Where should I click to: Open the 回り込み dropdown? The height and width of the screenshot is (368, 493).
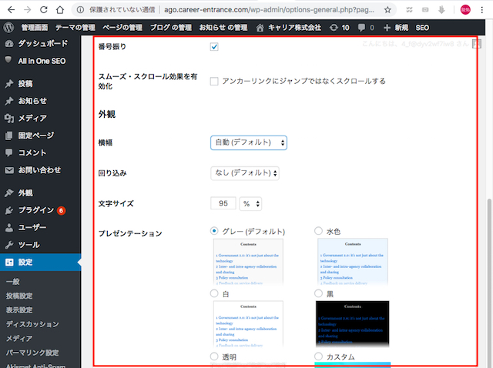245,173
